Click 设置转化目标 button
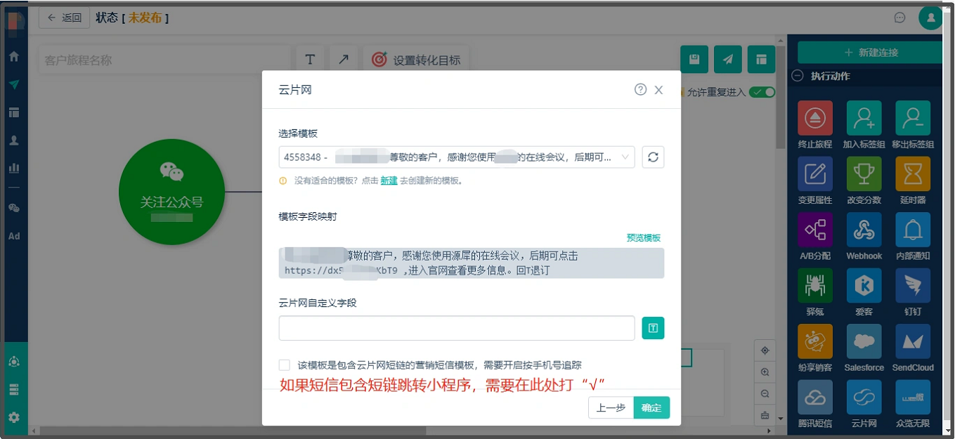The image size is (955, 439). pos(416,60)
